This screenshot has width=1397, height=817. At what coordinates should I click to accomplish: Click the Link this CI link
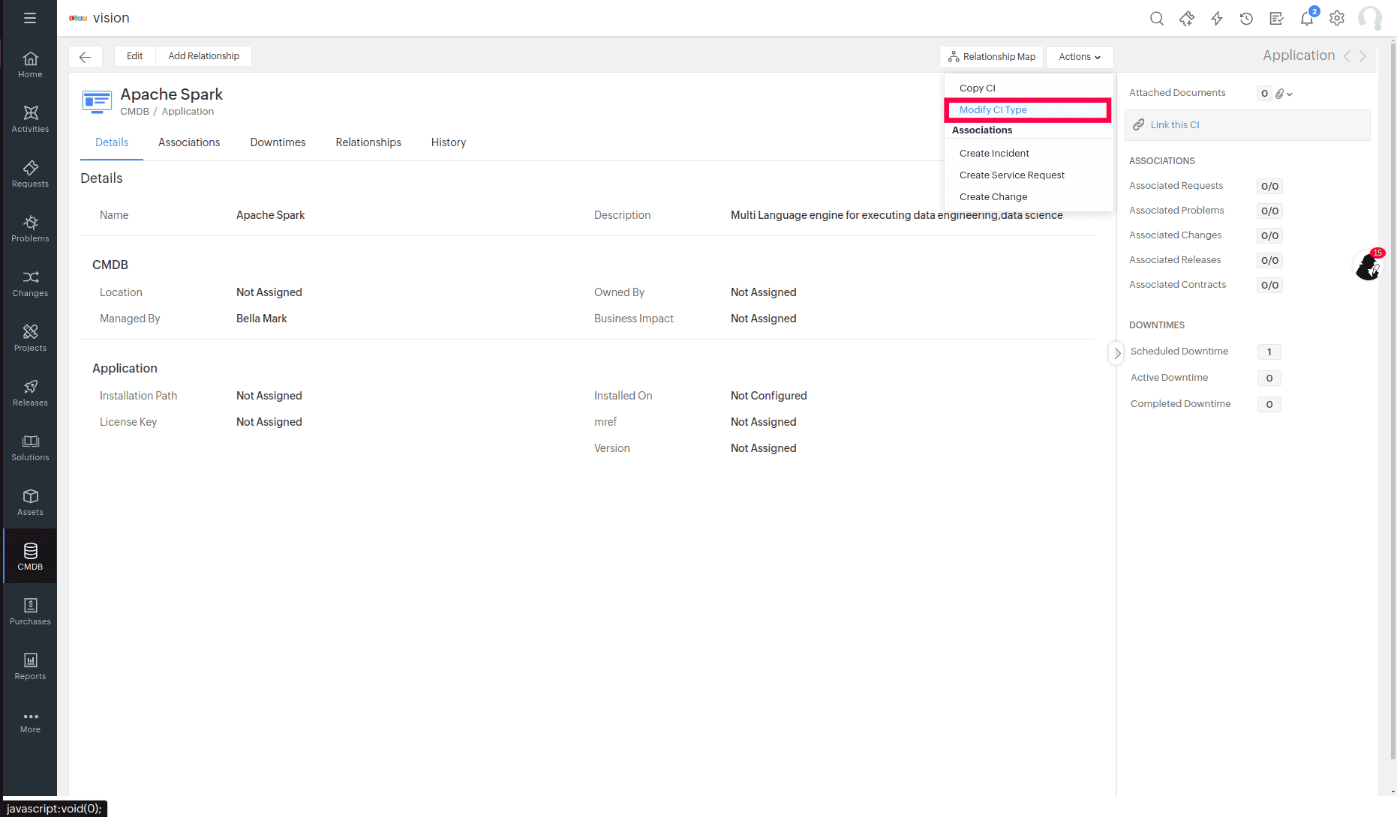pyautogui.click(x=1174, y=125)
